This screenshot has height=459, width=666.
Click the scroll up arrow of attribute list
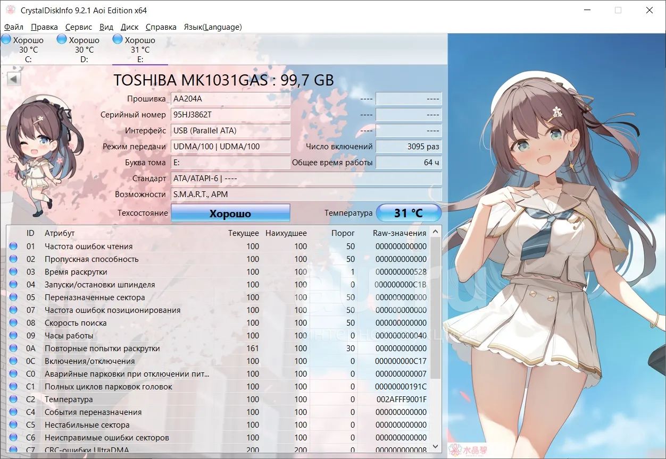[x=436, y=232]
